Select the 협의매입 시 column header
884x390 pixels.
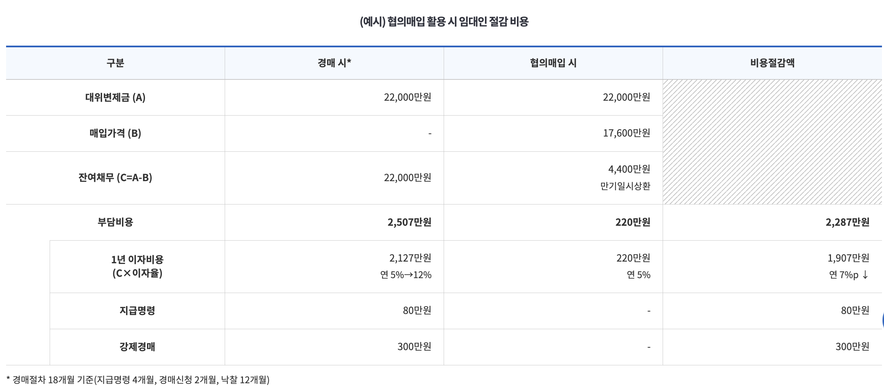pyautogui.click(x=553, y=63)
